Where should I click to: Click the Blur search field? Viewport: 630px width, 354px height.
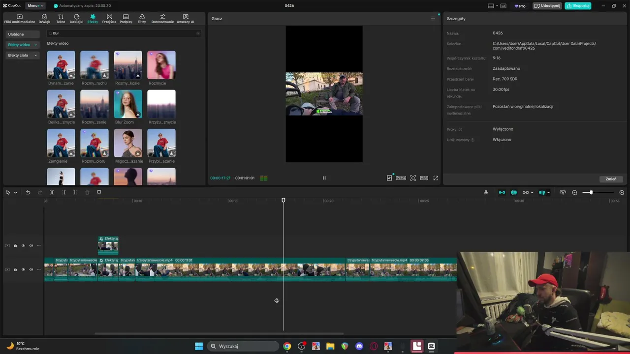(123, 33)
